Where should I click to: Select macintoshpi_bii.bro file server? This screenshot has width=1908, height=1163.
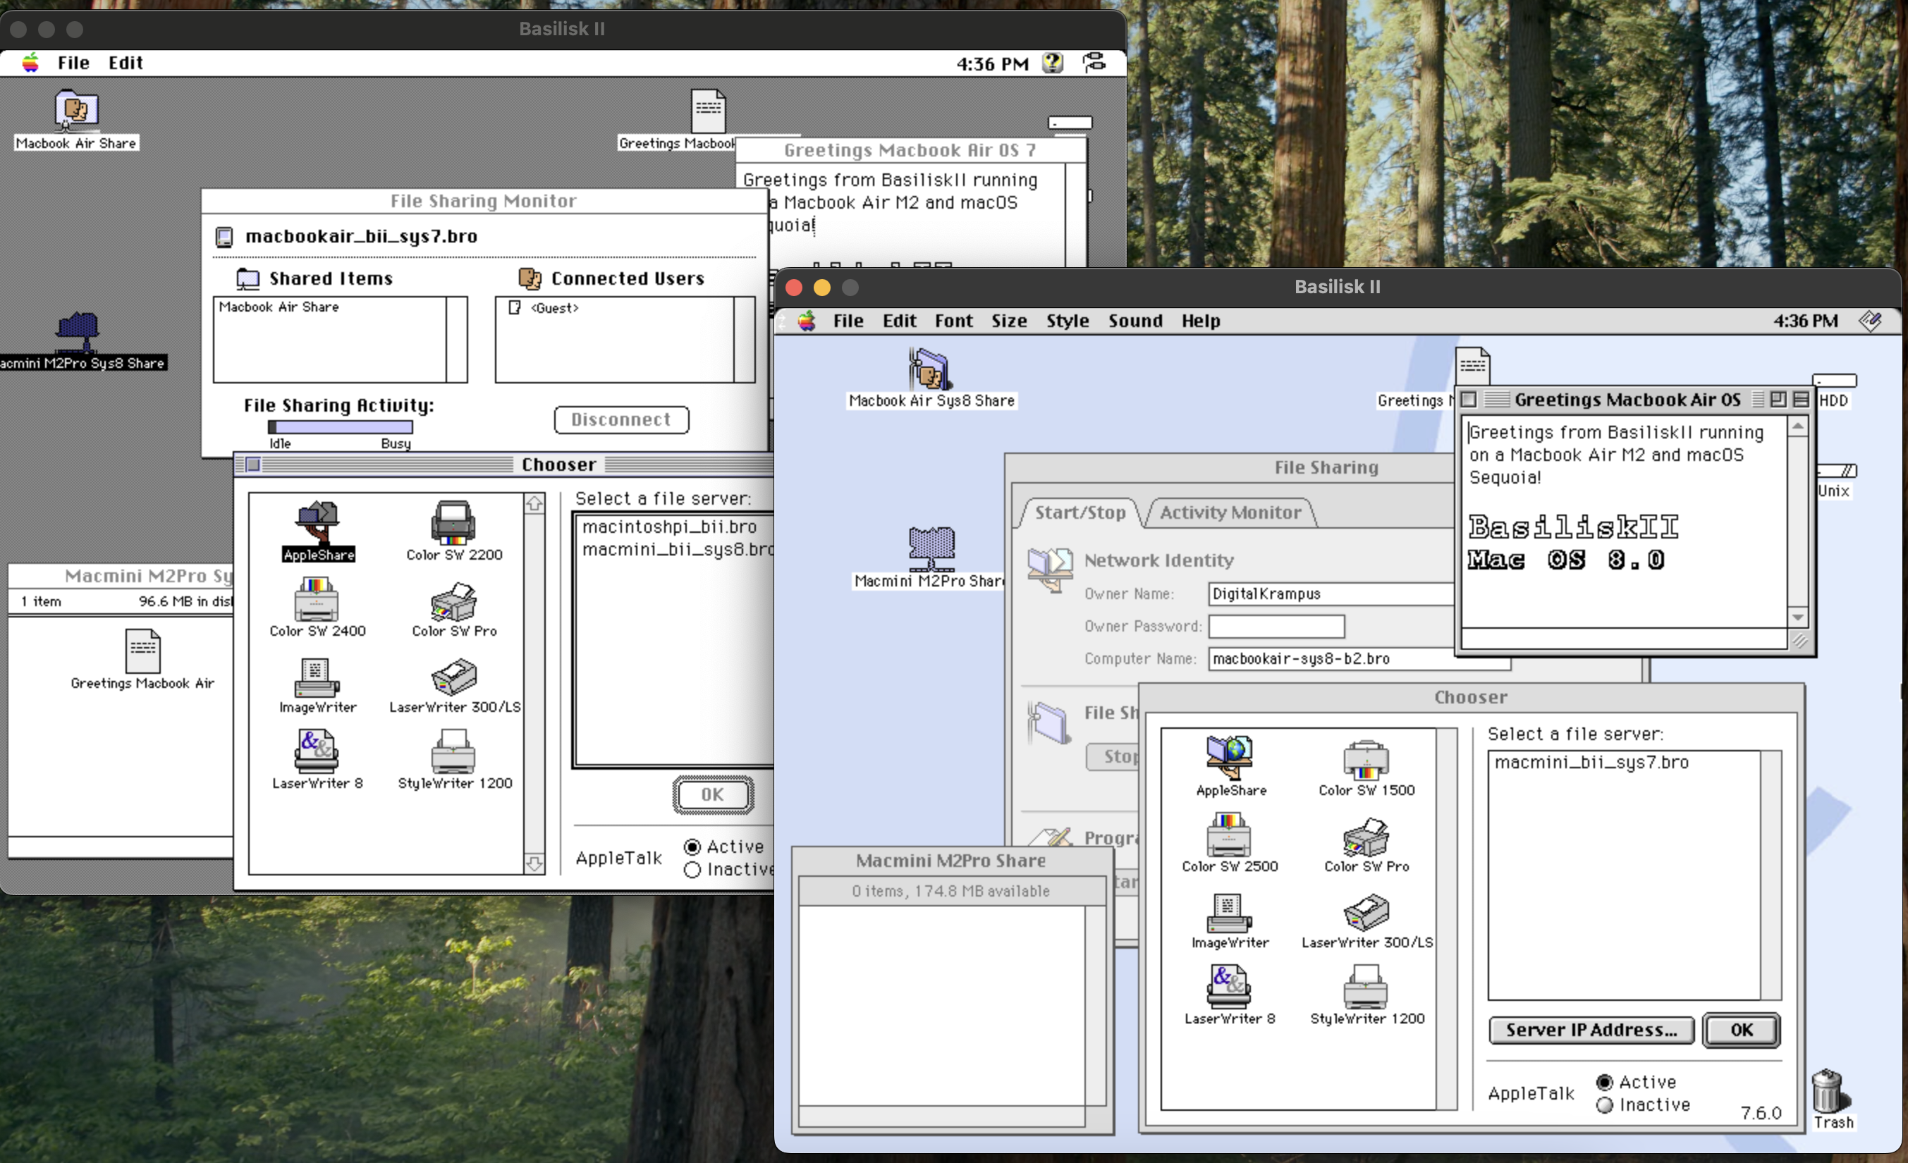click(669, 527)
